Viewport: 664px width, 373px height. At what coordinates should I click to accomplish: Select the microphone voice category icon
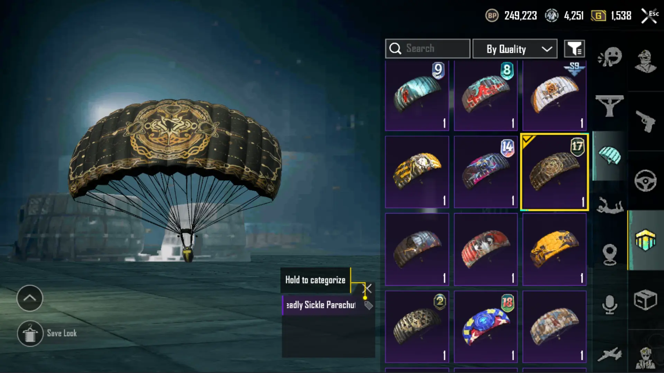click(x=609, y=305)
